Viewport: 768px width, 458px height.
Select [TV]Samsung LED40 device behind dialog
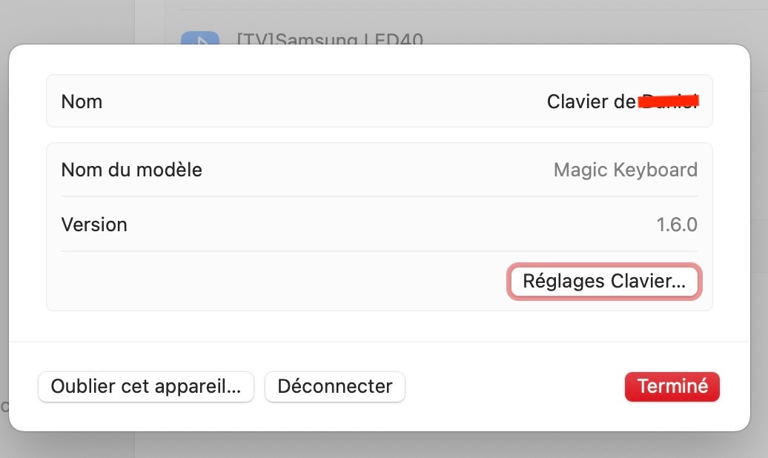(330, 37)
